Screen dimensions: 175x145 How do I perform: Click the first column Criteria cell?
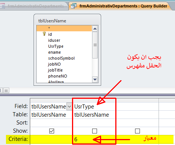51,139
